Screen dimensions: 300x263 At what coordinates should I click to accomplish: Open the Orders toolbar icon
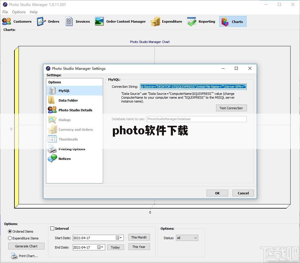(41, 21)
